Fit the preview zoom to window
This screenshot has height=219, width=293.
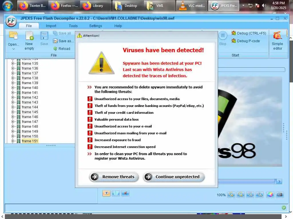tap(260, 194)
